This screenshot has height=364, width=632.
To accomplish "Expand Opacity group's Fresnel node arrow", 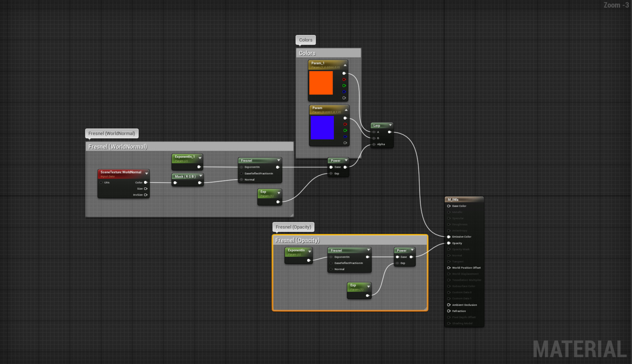I will click(369, 250).
